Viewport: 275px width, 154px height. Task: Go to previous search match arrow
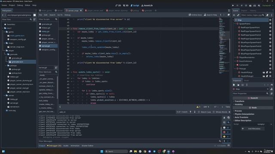coord(190,112)
